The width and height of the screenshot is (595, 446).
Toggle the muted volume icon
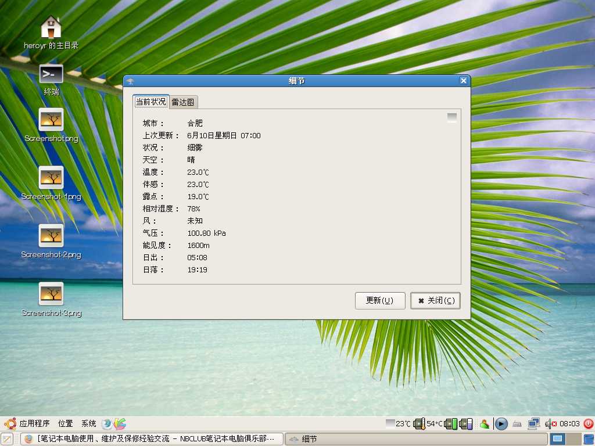[550, 424]
